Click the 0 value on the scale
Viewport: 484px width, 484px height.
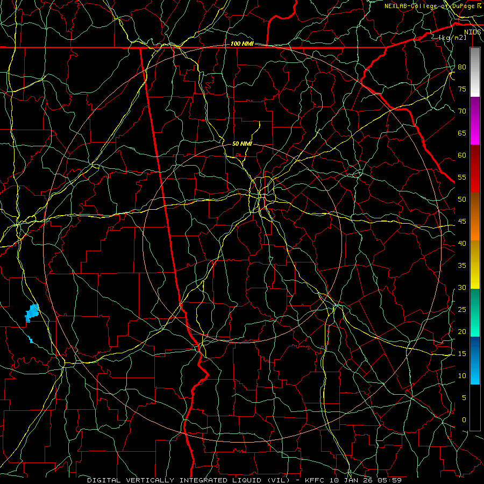tap(464, 420)
